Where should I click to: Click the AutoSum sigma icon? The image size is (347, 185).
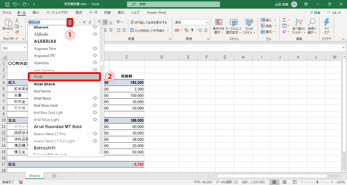285,20
